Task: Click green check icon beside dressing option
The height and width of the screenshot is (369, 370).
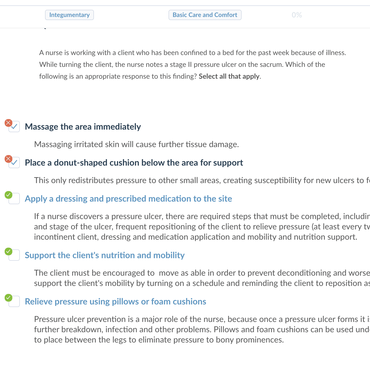Action: coord(8,195)
